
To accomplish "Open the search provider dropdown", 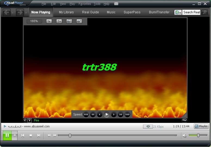I will pos(178,12).
